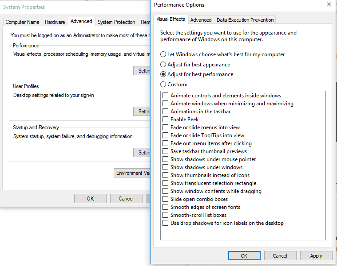Check 'Animate windows when minimizing and maximizing'
The image size is (337, 266).
165,104
